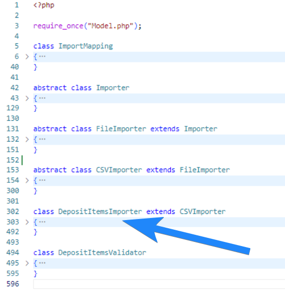Click the closing brace on line 595
The width and height of the screenshot is (285, 299).
point(35,274)
